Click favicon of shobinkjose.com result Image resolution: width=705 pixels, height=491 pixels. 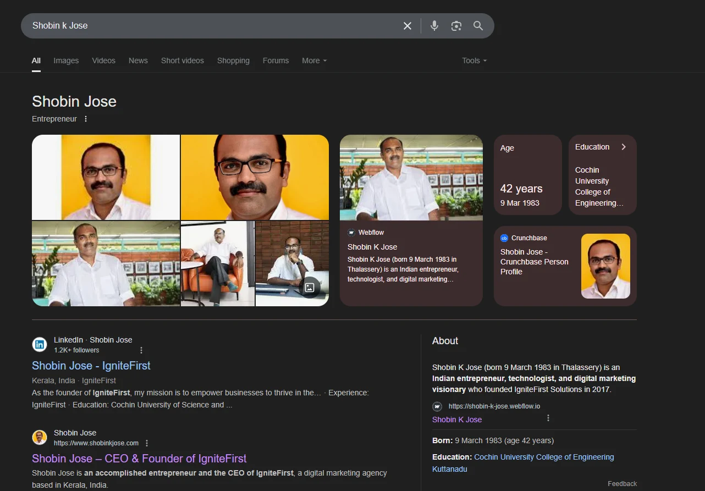tap(40, 438)
